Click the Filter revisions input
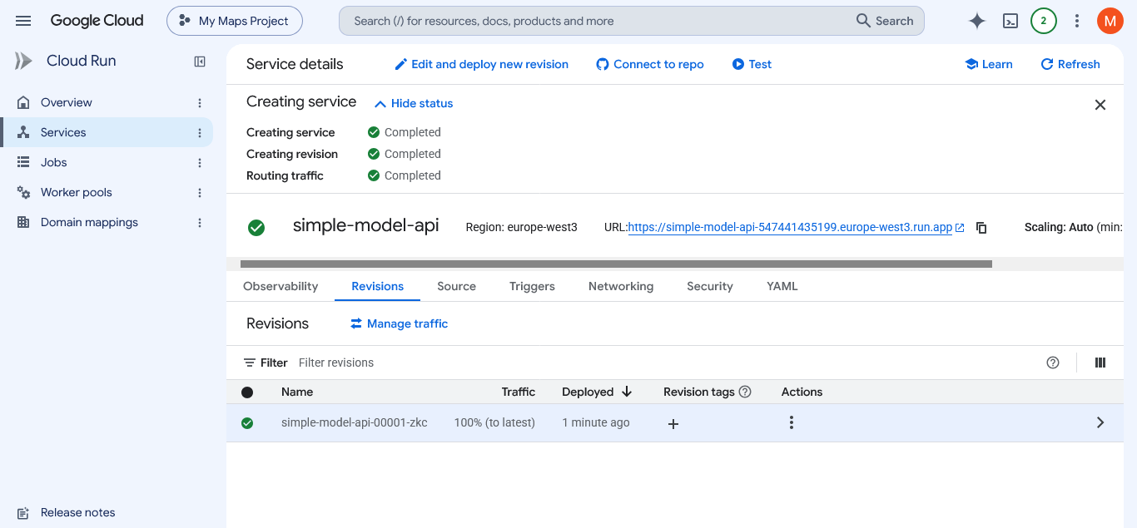1137x528 pixels. (666, 363)
